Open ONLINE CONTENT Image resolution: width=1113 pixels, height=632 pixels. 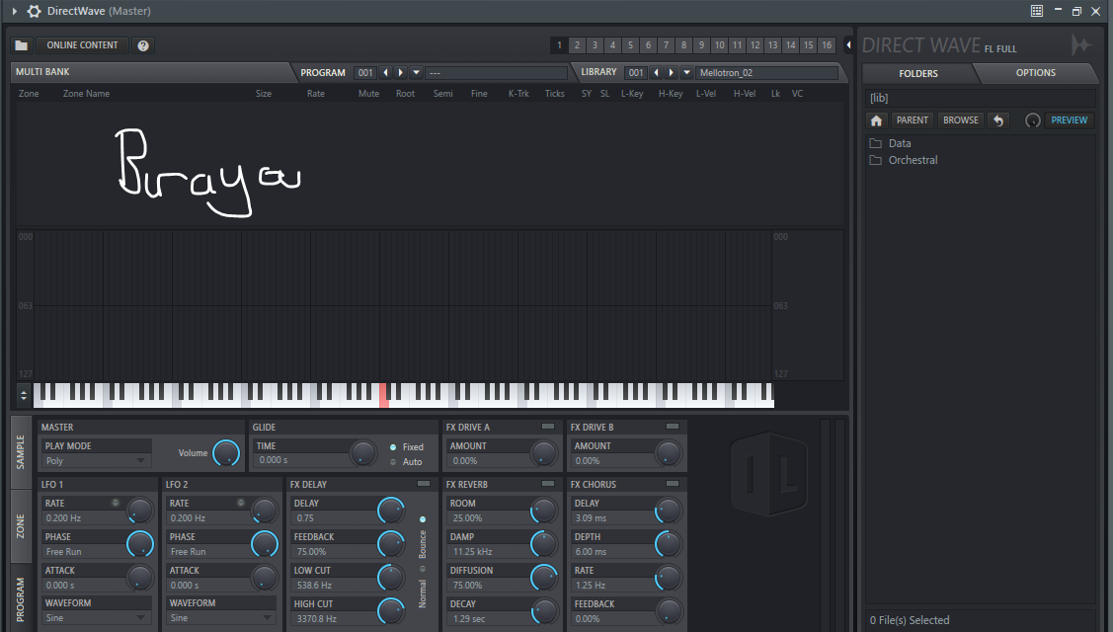[82, 45]
